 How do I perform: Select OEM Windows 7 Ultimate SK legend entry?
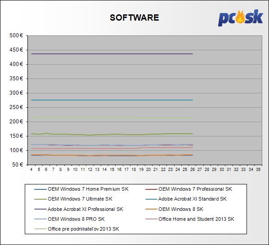[73, 199]
